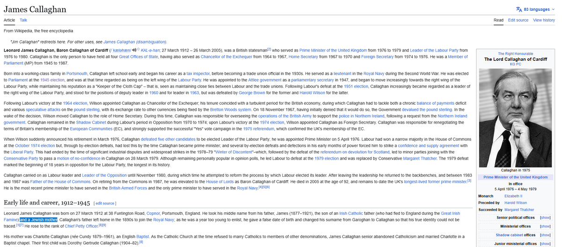Show Shadow cabinet offices section
This screenshot has width=562, height=247.
pyautogui.click(x=545, y=235)
